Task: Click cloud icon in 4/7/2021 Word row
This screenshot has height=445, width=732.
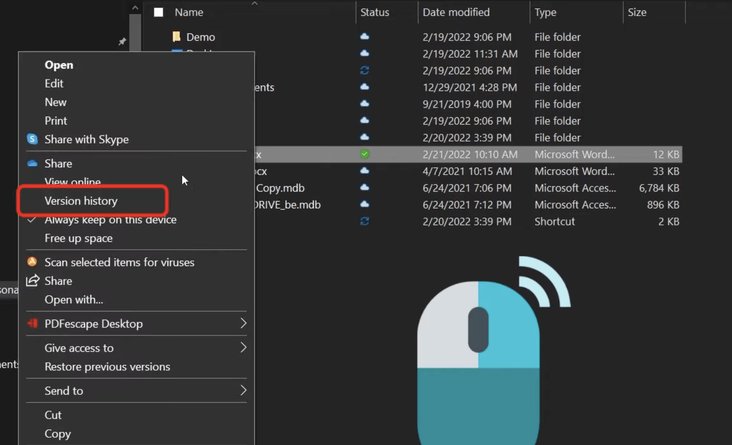Action: click(x=364, y=171)
